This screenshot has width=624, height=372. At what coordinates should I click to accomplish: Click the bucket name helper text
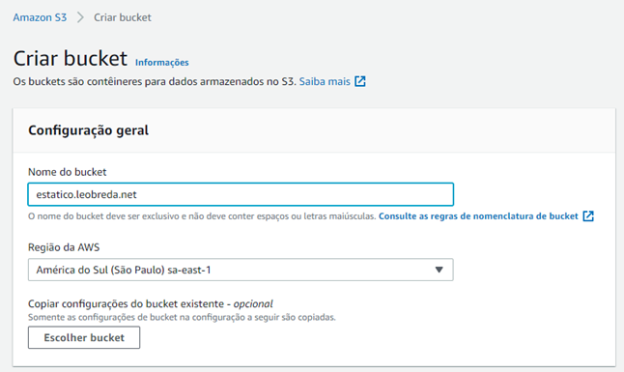(x=202, y=216)
